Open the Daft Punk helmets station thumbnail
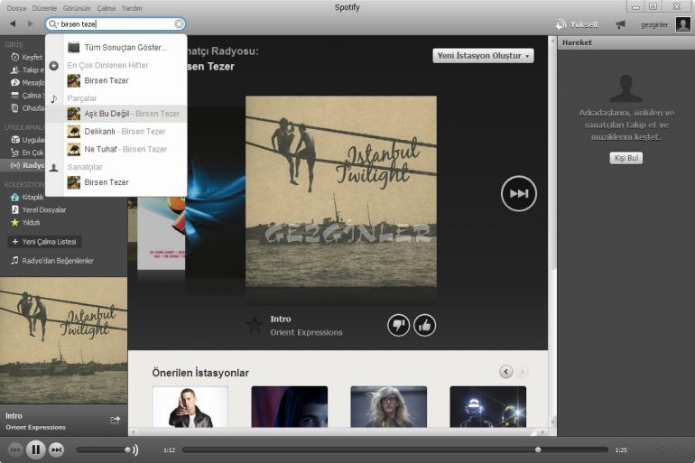This screenshot has width=695, height=463. click(488, 407)
